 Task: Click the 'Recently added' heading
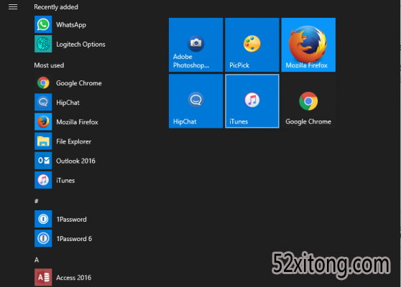click(x=56, y=7)
